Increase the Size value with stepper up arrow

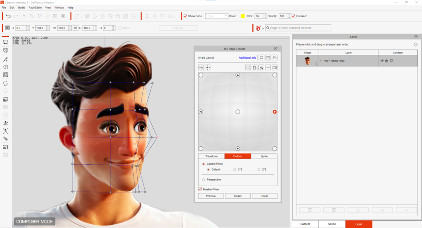tap(265, 15)
